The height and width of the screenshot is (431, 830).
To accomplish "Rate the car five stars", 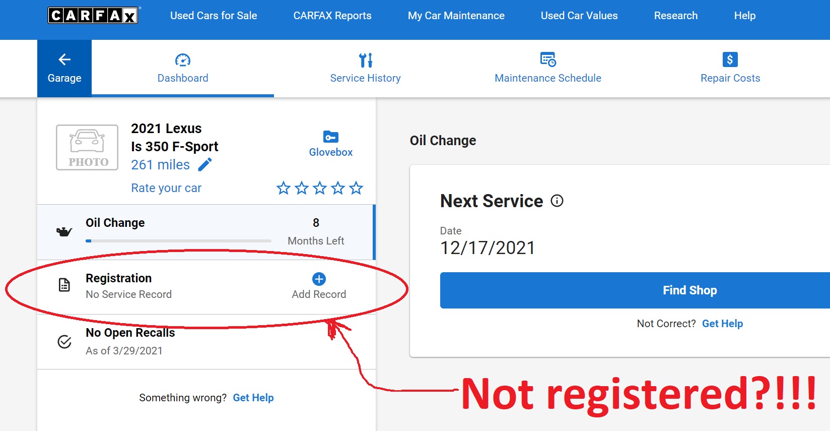I will [x=356, y=188].
